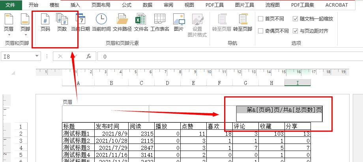Click cell 测试标题4
Screen dimensions: 363x162
(x=79, y=155)
